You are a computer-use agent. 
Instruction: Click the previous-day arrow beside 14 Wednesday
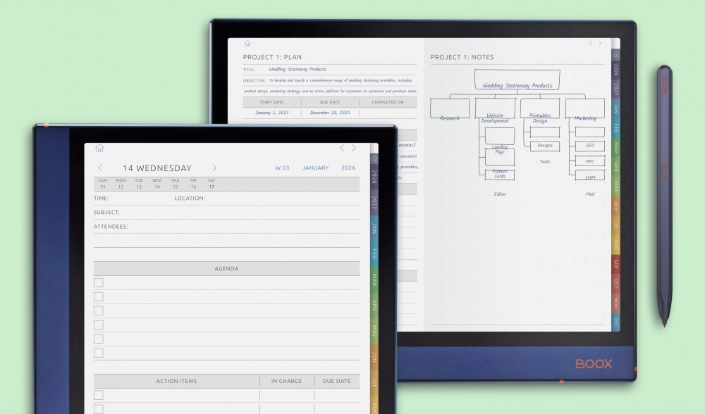(x=101, y=168)
